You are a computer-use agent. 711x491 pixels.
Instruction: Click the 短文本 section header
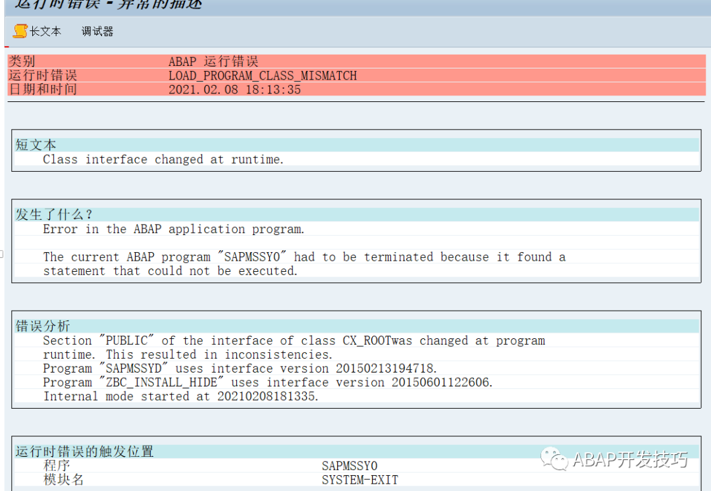[356, 145]
